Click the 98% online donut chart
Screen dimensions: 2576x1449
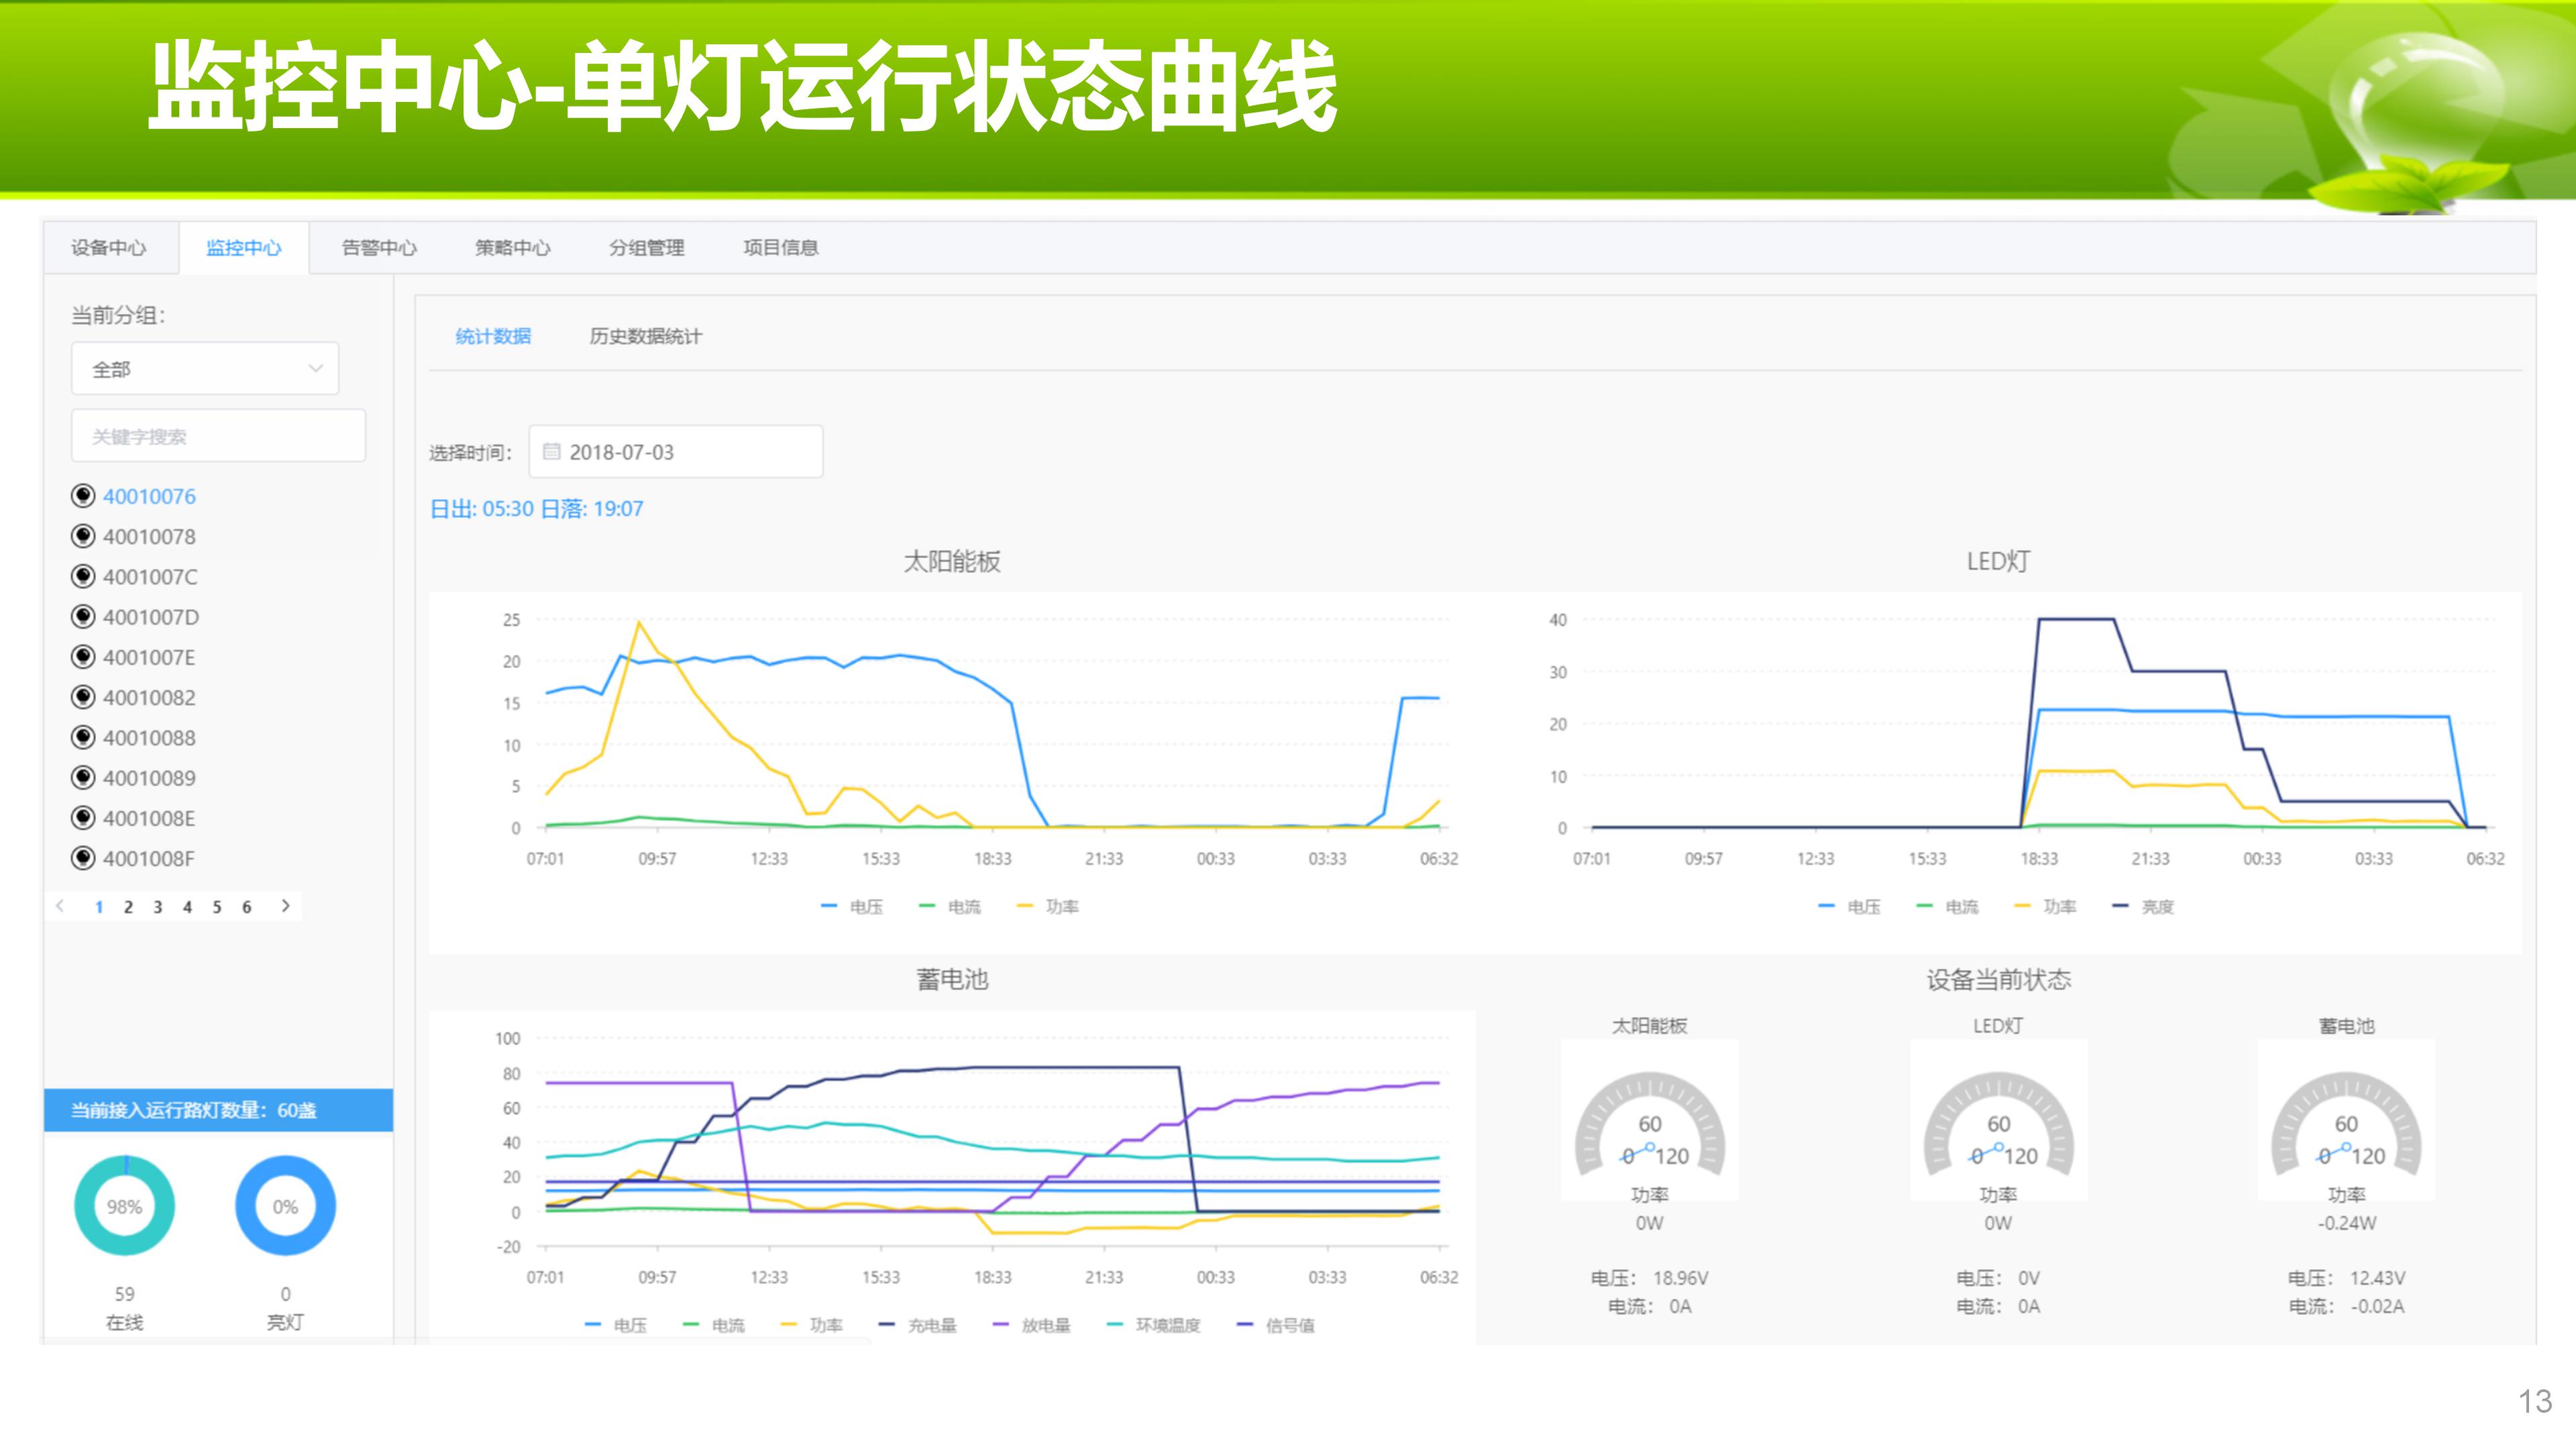pyautogui.click(x=124, y=1206)
